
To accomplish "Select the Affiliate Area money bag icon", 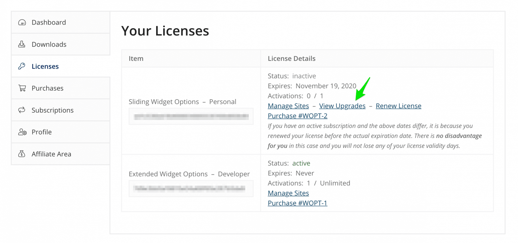I will point(22,154).
